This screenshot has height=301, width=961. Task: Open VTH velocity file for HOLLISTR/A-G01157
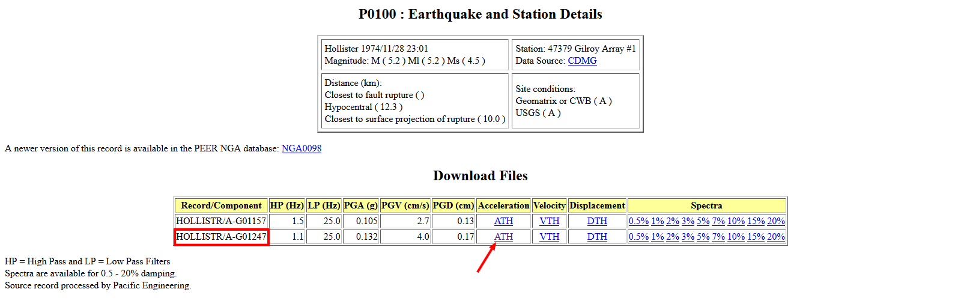(x=549, y=221)
